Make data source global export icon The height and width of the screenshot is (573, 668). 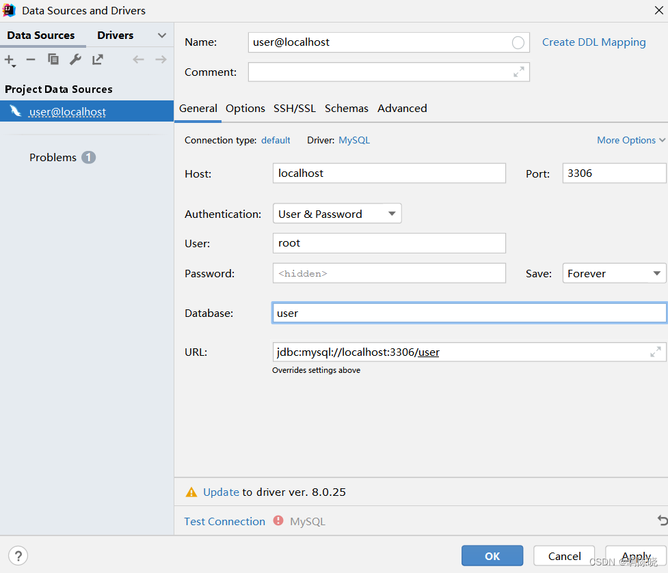[98, 59]
